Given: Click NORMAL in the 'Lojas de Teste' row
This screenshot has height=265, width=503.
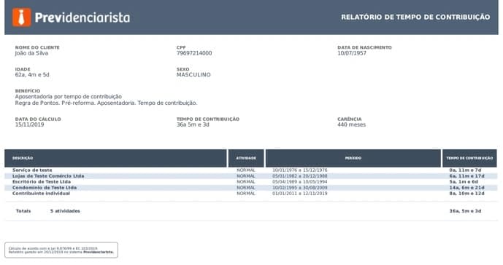Looking at the screenshot, I should tap(246, 176).
